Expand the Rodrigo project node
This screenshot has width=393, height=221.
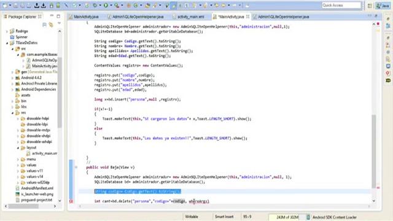click(x=7, y=31)
